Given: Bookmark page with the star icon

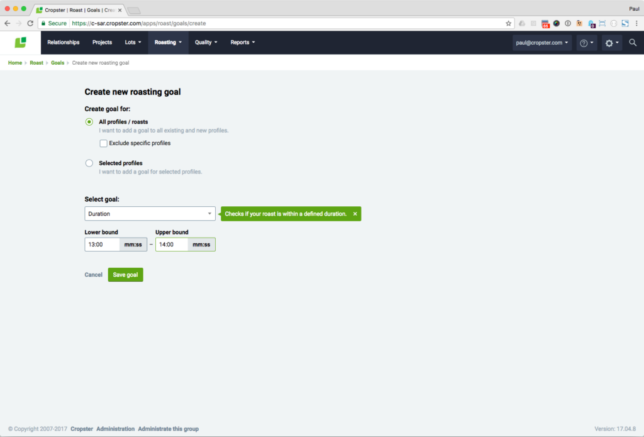Looking at the screenshot, I should 508,23.
